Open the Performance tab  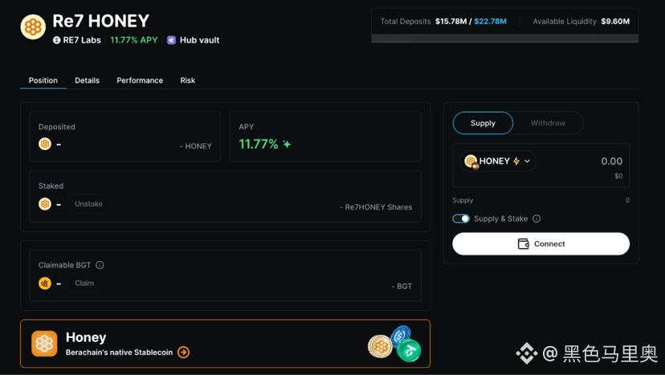click(x=140, y=80)
